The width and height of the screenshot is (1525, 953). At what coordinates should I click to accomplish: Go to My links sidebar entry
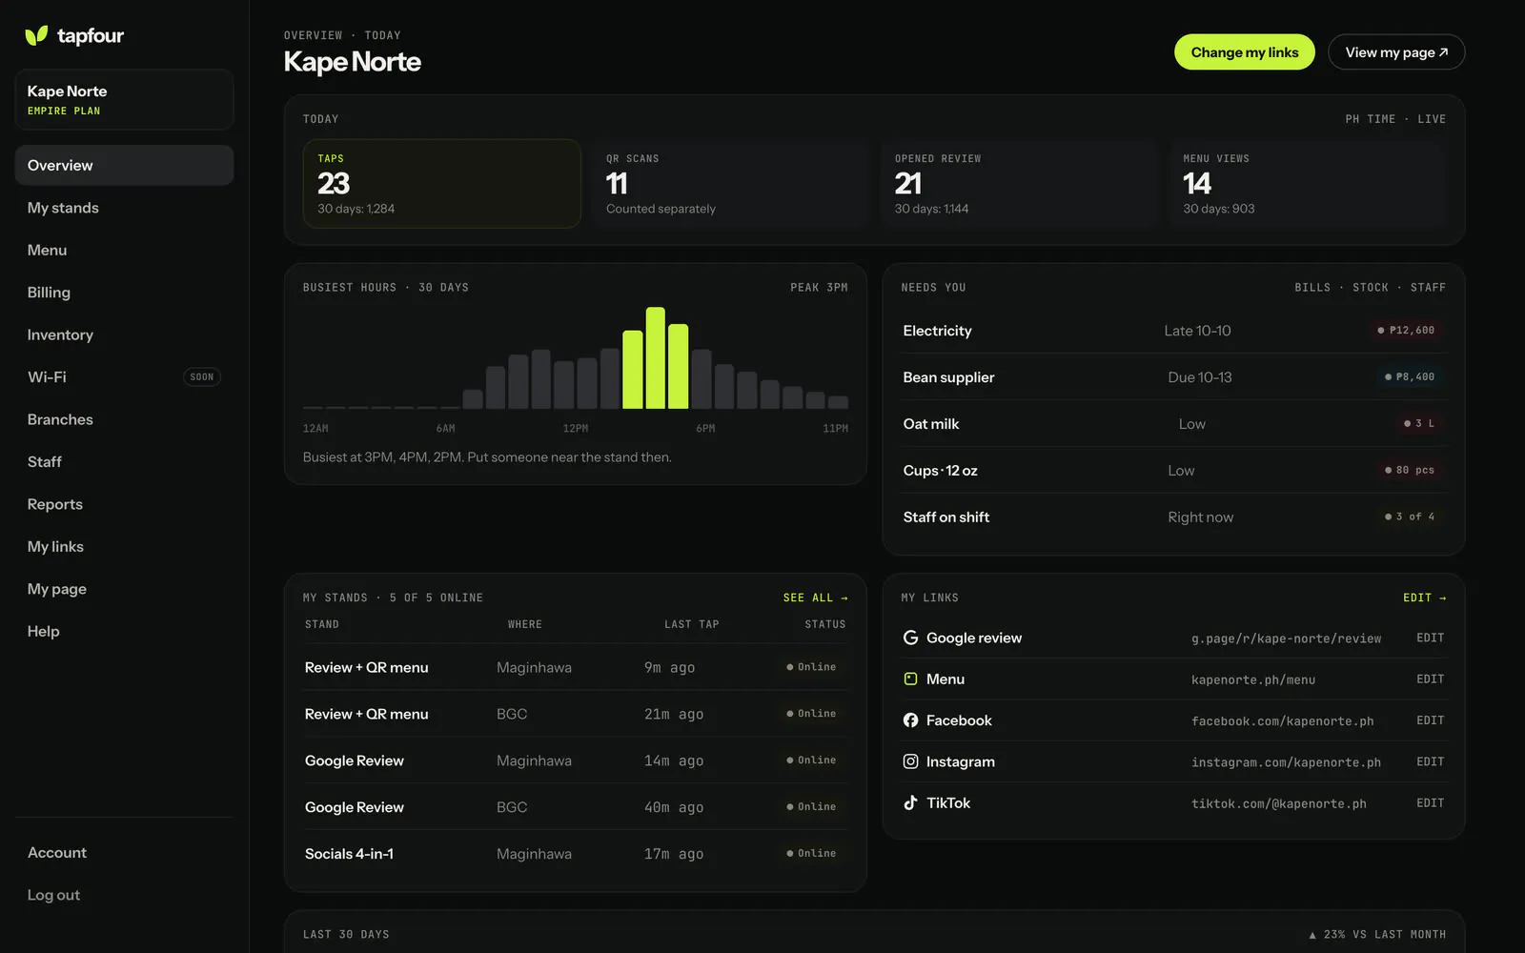[124, 546]
